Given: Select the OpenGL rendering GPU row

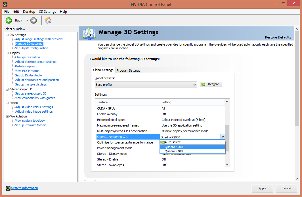Looking at the screenshot, I should click(x=128, y=137).
